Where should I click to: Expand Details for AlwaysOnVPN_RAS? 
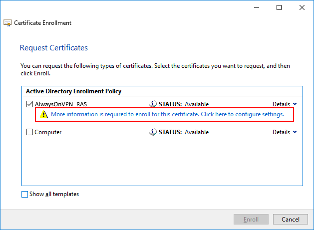pyautogui.click(x=285, y=104)
